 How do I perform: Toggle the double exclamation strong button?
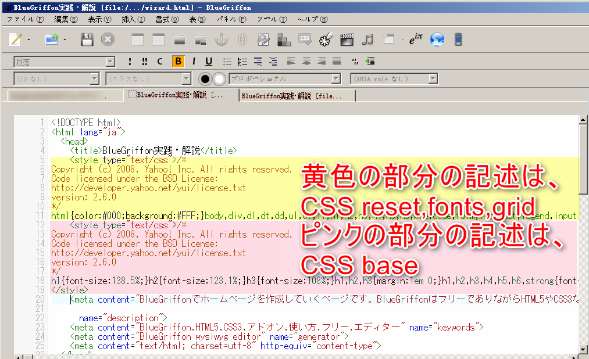pos(145,62)
